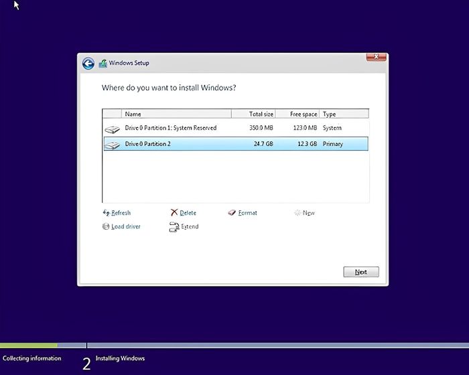Click the Collecting information step label
Screen dimensions: 469x375
click(x=32, y=358)
